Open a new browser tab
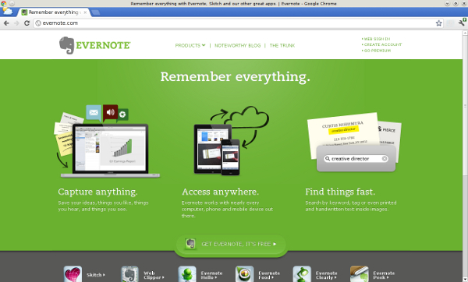468x282 pixels. [x=95, y=12]
